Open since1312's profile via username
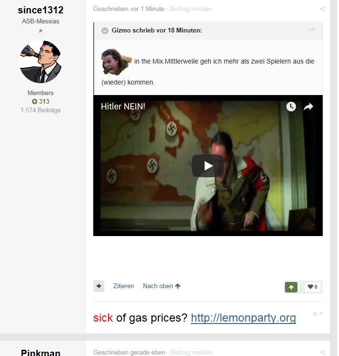Screen dimensions: 339x356 coord(41,10)
